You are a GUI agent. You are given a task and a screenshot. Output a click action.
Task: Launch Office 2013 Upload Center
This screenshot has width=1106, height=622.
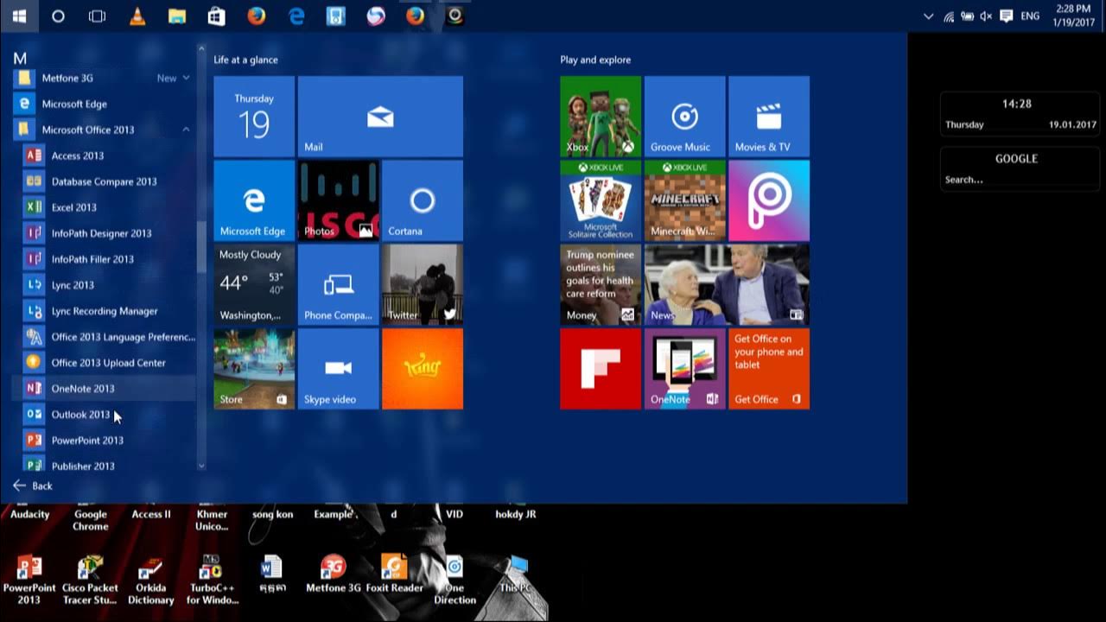104,363
